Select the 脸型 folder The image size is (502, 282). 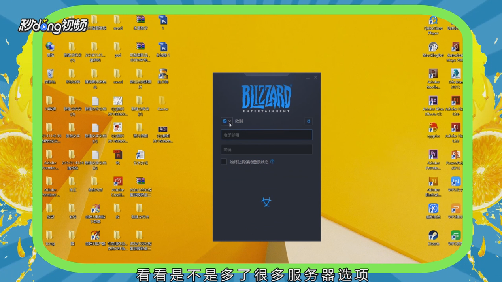(50, 211)
